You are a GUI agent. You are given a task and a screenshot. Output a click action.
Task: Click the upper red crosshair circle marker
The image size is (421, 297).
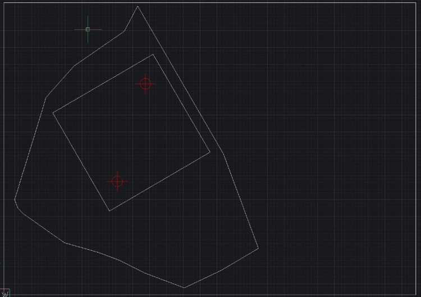click(x=145, y=84)
